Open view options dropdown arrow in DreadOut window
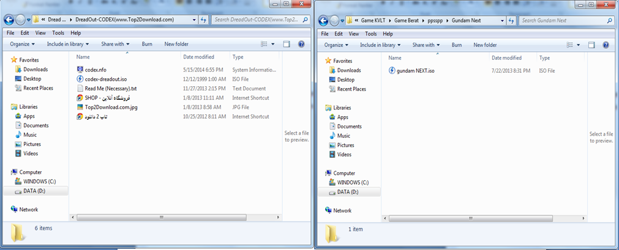Image resolution: width=619 pixels, height=250 pixels. pyautogui.click(x=274, y=44)
